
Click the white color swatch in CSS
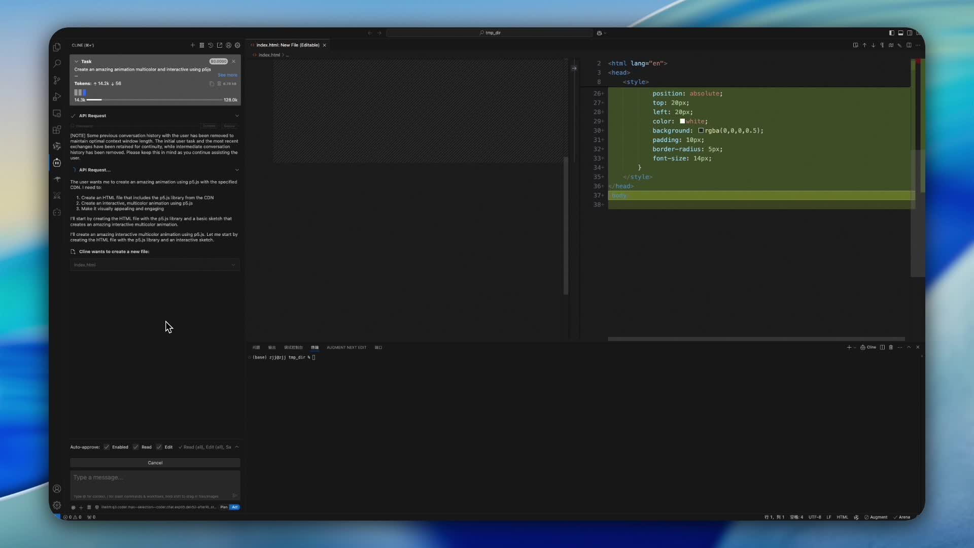[682, 121]
